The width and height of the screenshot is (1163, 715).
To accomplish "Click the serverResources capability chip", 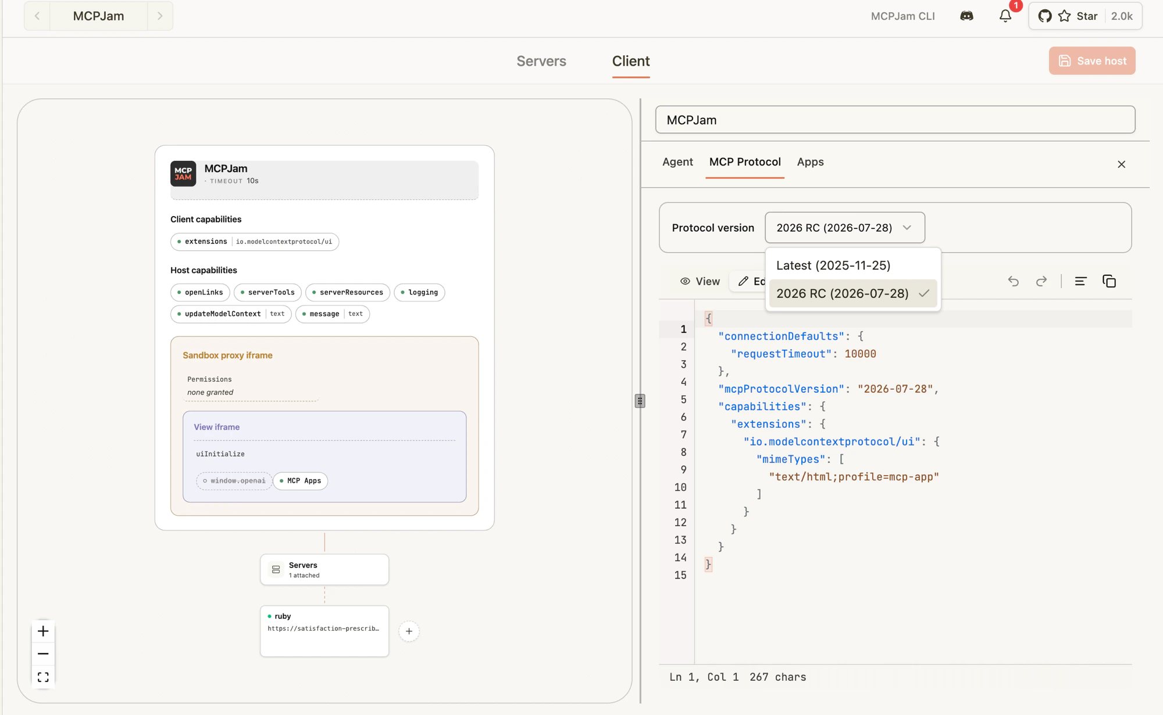I will coord(348,292).
